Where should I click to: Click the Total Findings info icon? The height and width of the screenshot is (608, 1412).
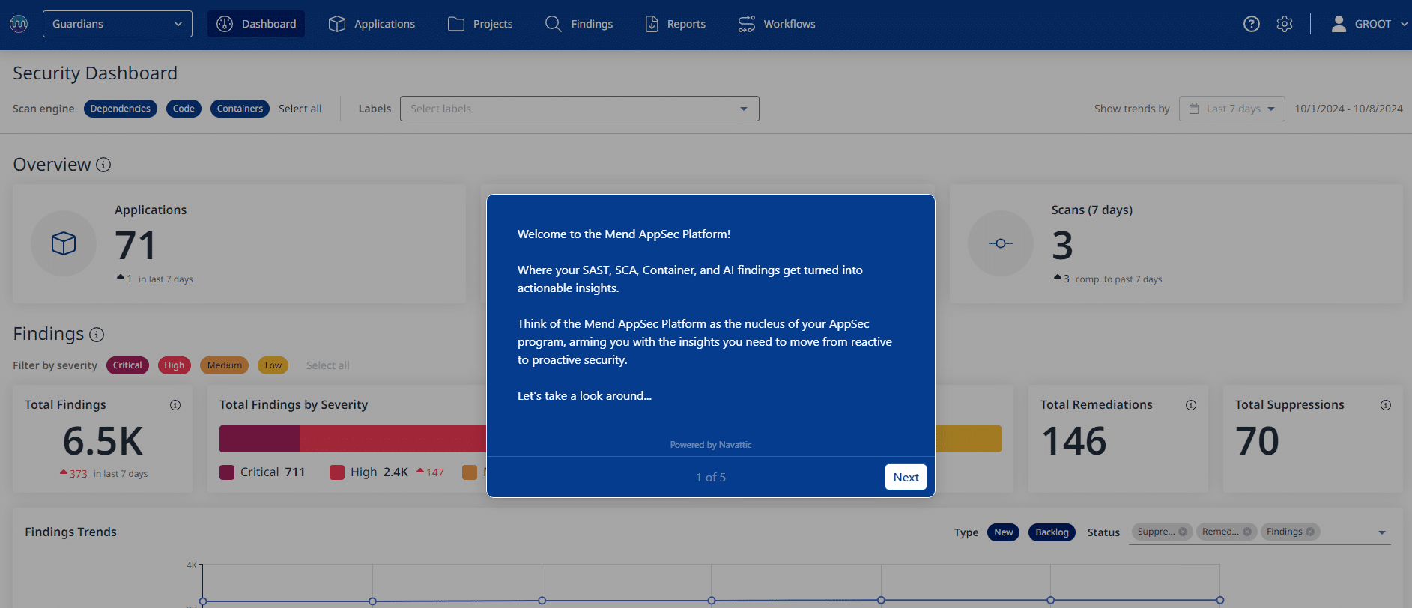point(175,405)
